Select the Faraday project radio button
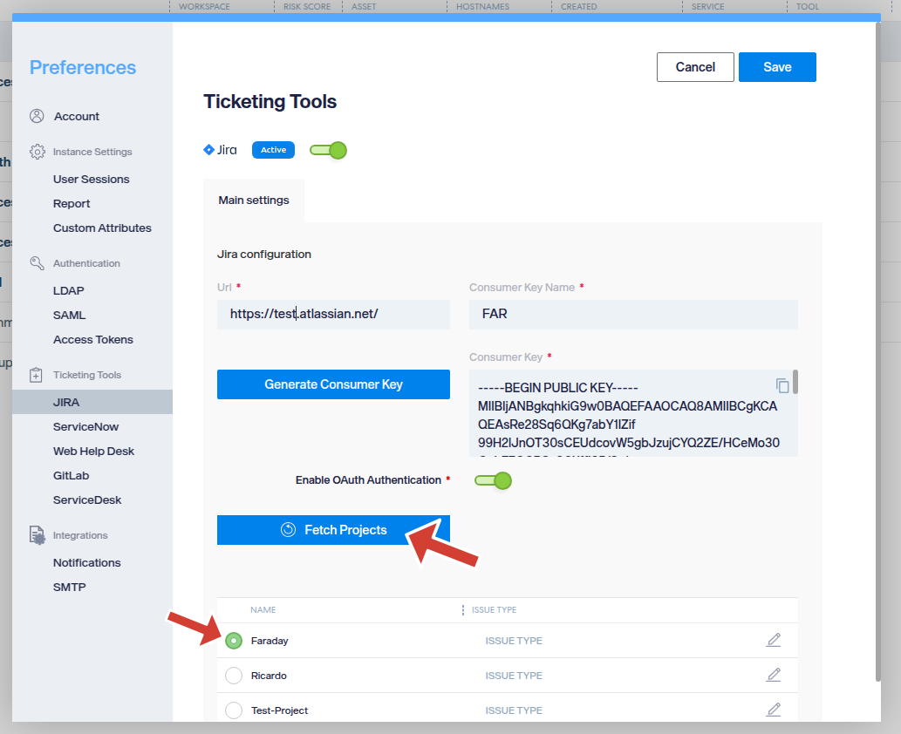 coord(234,641)
